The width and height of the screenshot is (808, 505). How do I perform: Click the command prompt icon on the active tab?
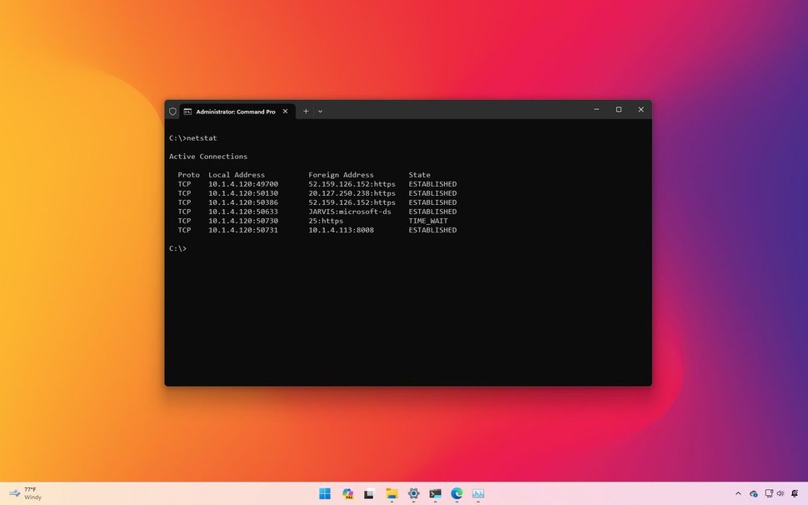click(189, 111)
